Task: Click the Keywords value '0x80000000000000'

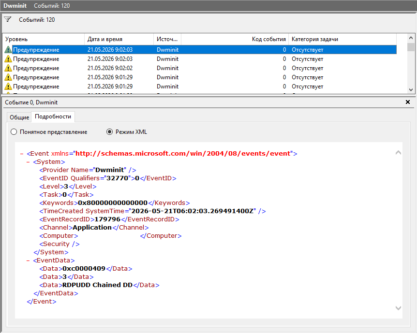Action: click(x=113, y=203)
